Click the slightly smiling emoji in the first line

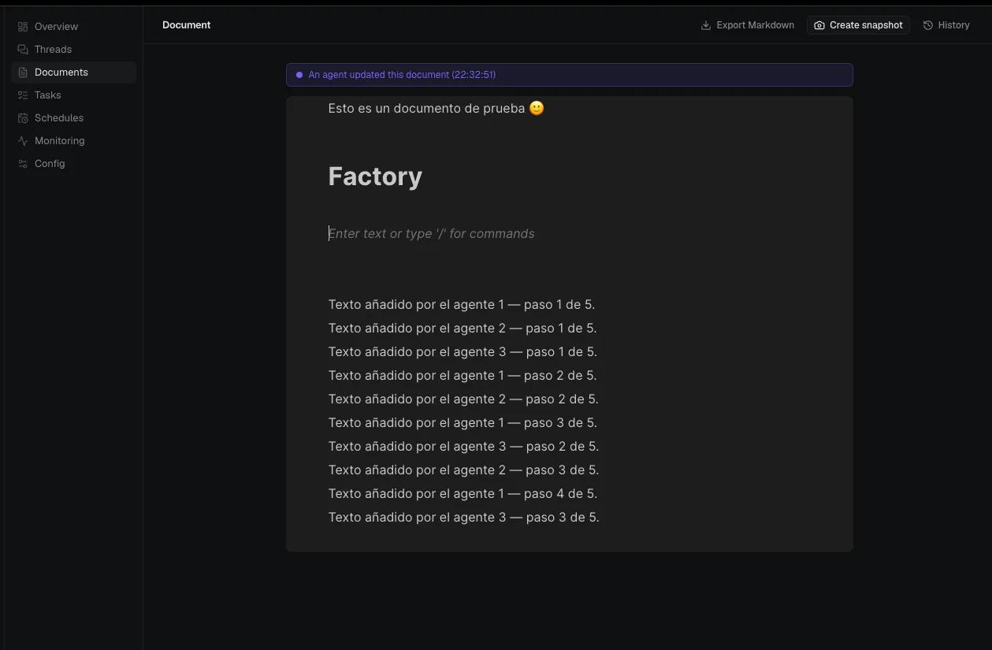(x=537, y=109)
